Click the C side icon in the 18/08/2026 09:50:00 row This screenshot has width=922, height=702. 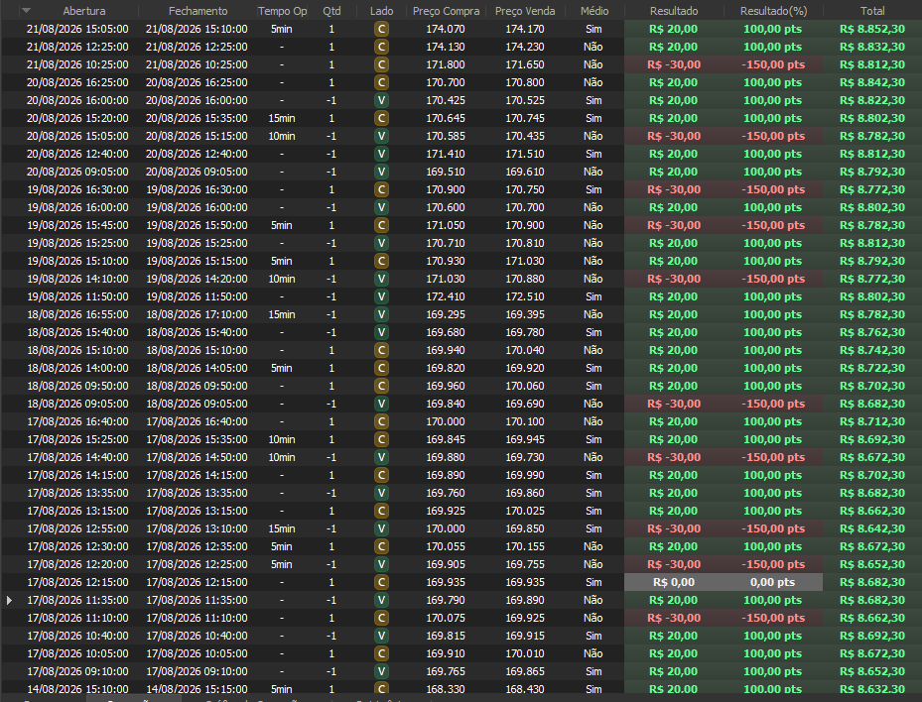pos(381,386)
